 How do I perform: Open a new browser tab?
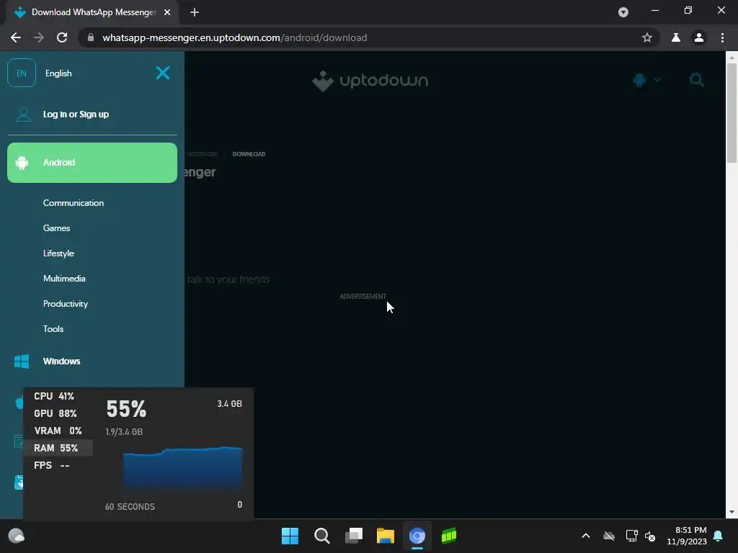195,12
